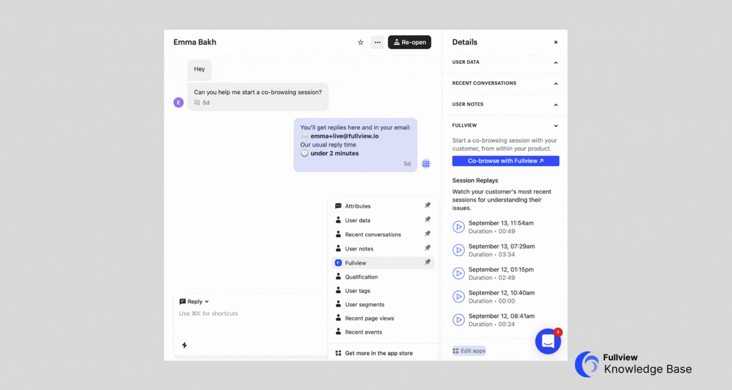Unpin the Fullview app

tap(428, 262)
